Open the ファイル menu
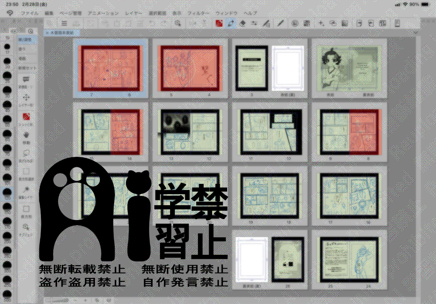The height and width of the screenshot is (304, 436). 30,14
